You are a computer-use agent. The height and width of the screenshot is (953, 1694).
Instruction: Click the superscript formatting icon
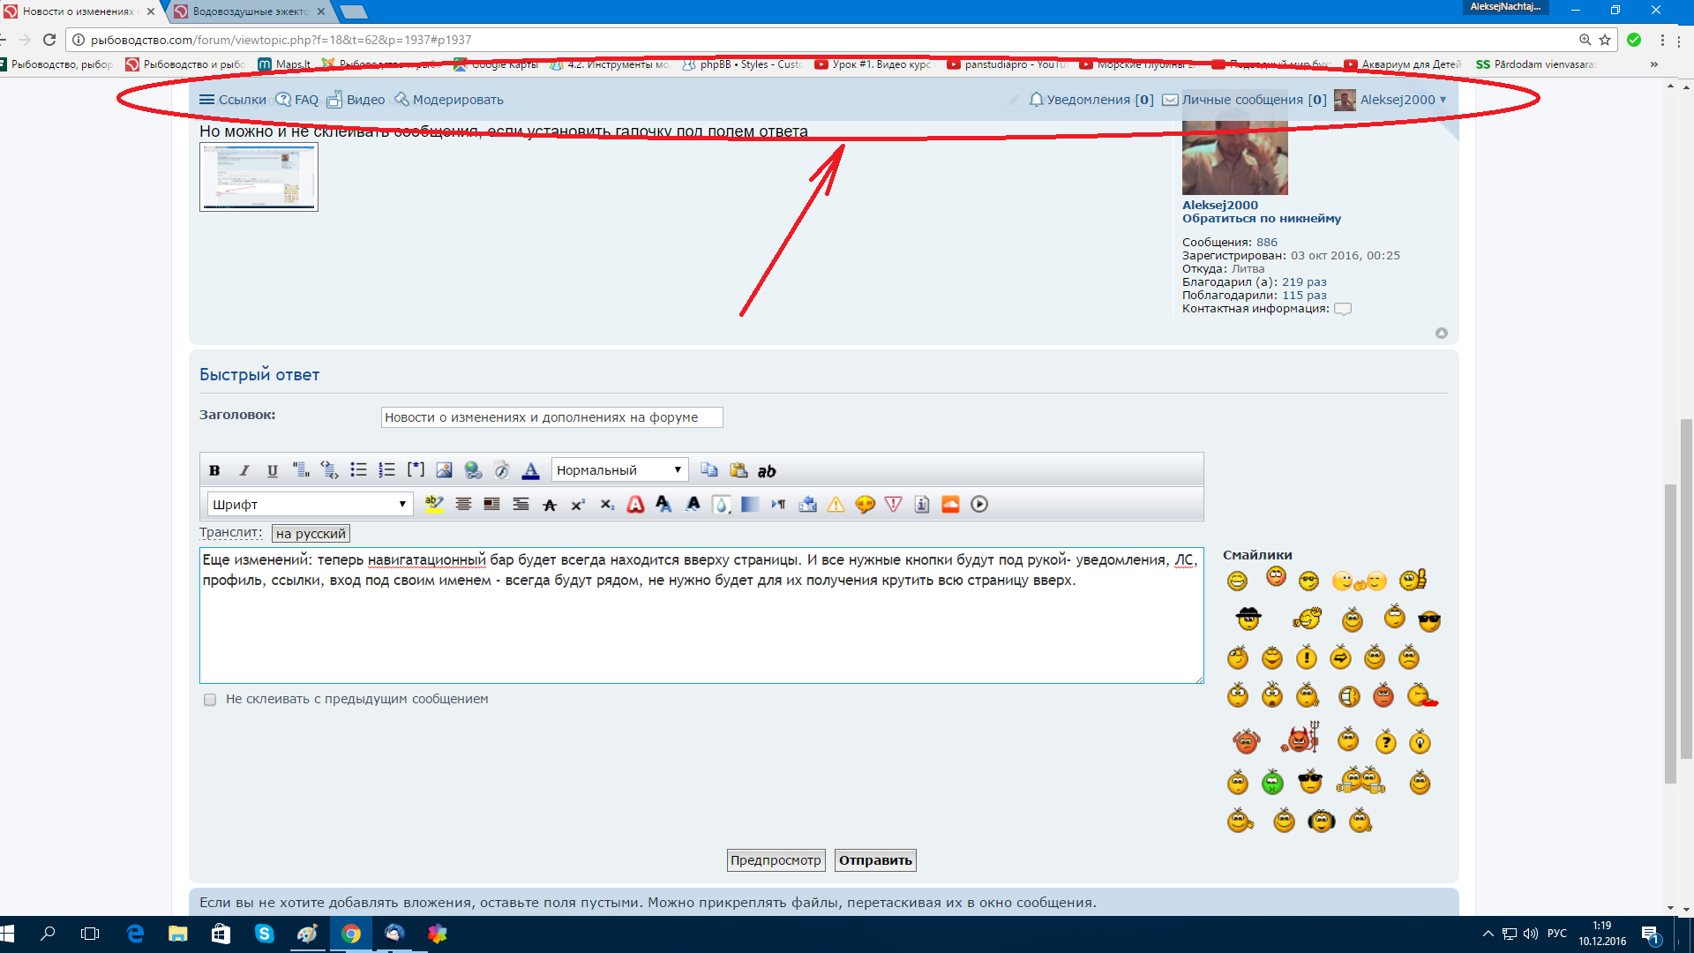point(578,505)
